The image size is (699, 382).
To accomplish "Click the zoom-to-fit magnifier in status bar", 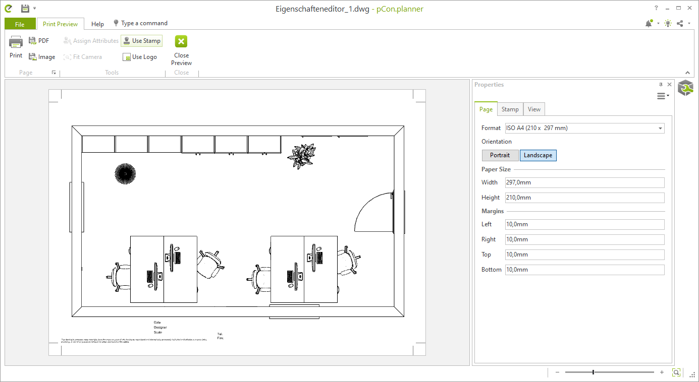I will pos(676,372).
